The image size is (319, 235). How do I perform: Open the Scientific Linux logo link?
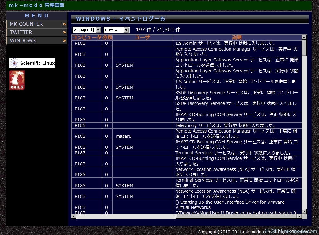pos(32,63)
